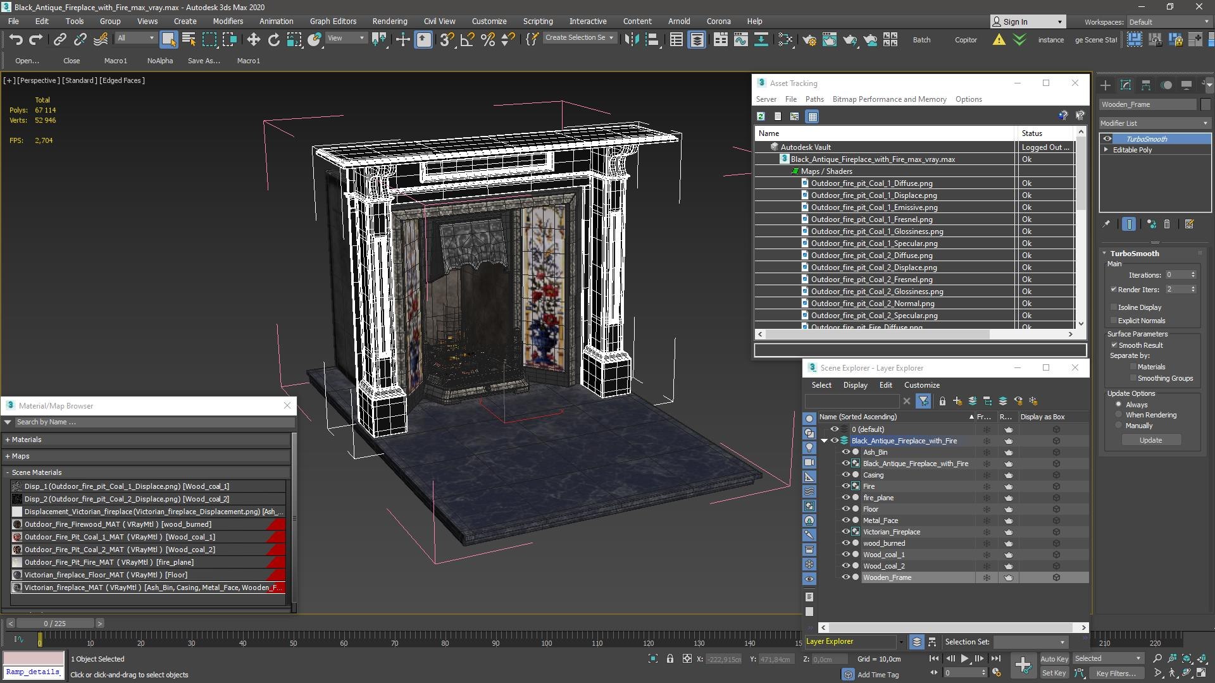1215x683 pixels.
Task: Click Refresh icon in Asset Tracking toolbar
Action: click(x=761, y=116)
